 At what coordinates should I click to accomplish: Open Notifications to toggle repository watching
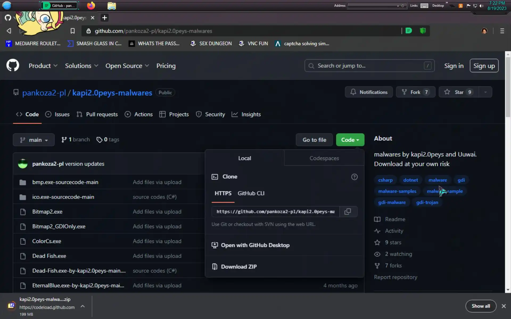pos(369,92)
